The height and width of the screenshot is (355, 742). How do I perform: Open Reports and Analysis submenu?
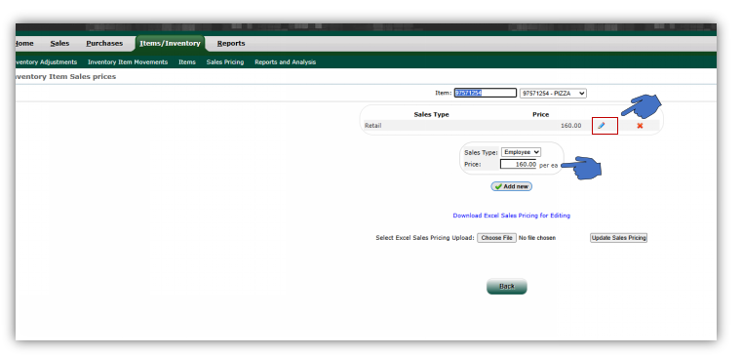tap(285, 62)
